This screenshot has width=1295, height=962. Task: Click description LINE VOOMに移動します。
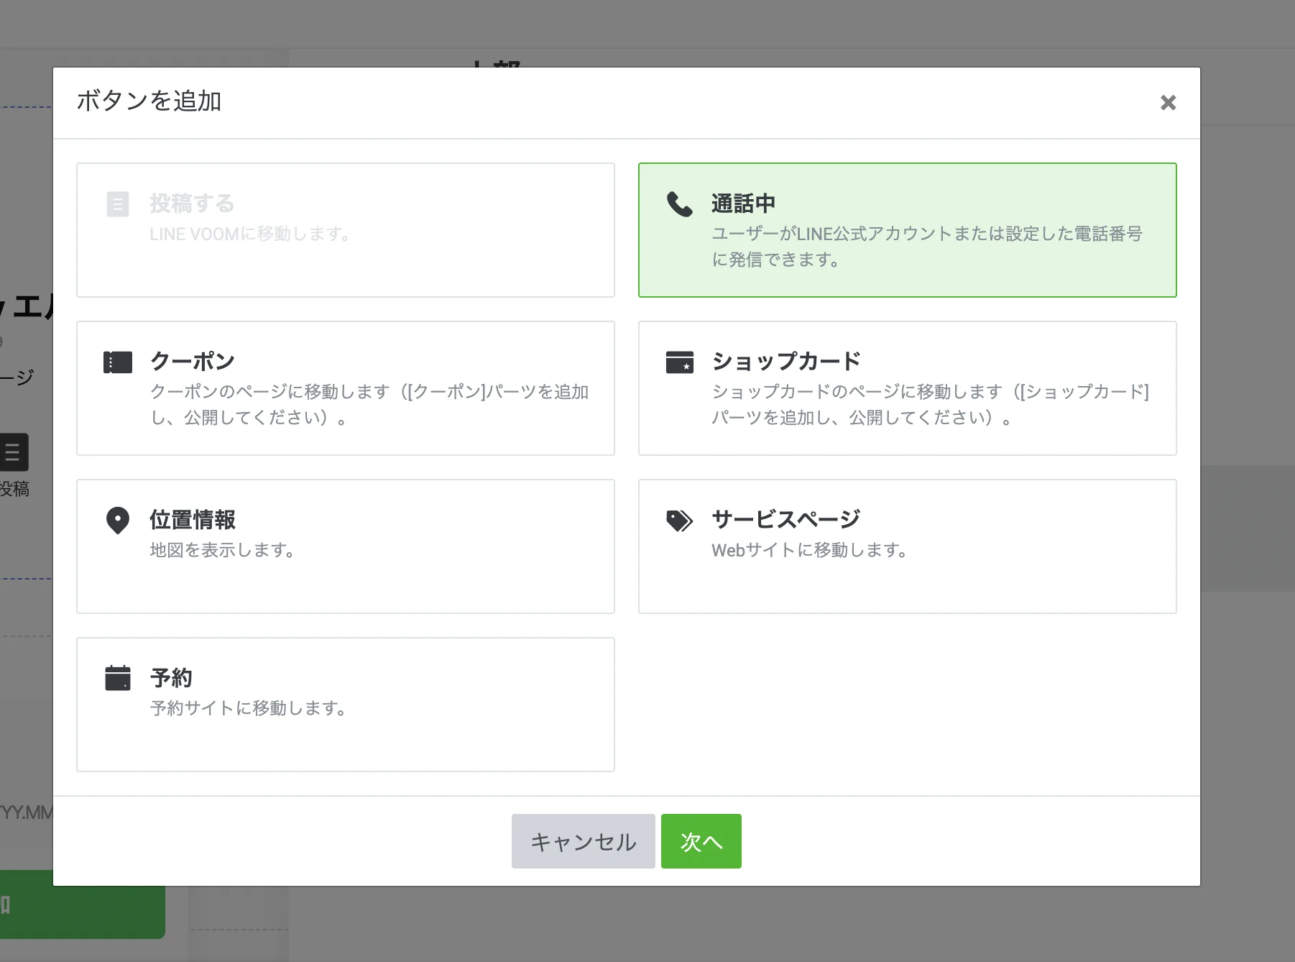pyautogui.click(x=250, y=234)
